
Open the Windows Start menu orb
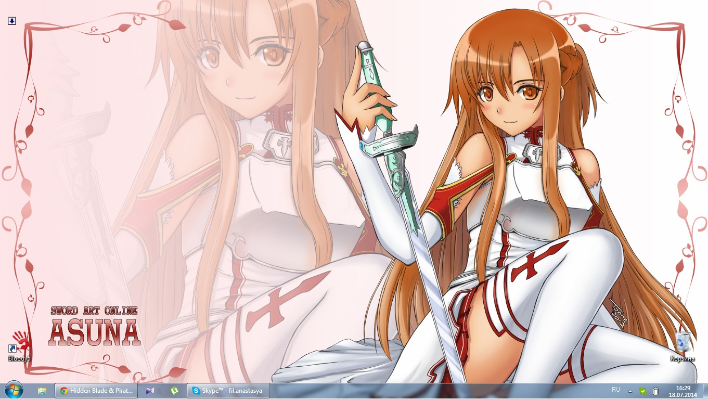14,390
